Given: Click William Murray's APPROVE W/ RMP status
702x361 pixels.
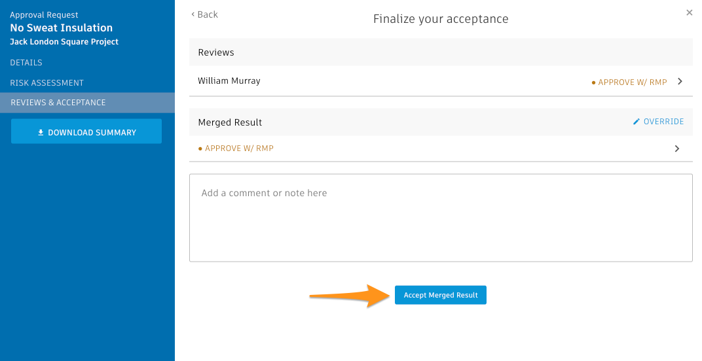Looking at the screenshot, I should [632, 82].
